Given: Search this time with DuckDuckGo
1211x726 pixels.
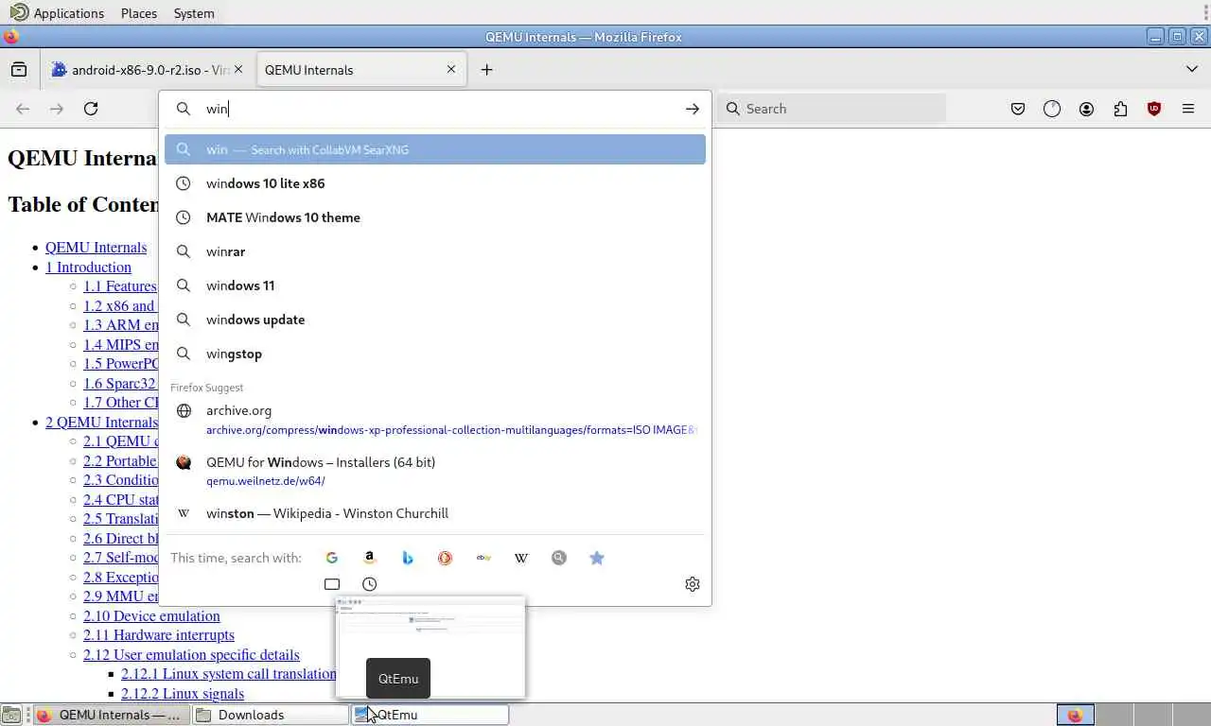Looking at the screenshot, I should 446,558.
